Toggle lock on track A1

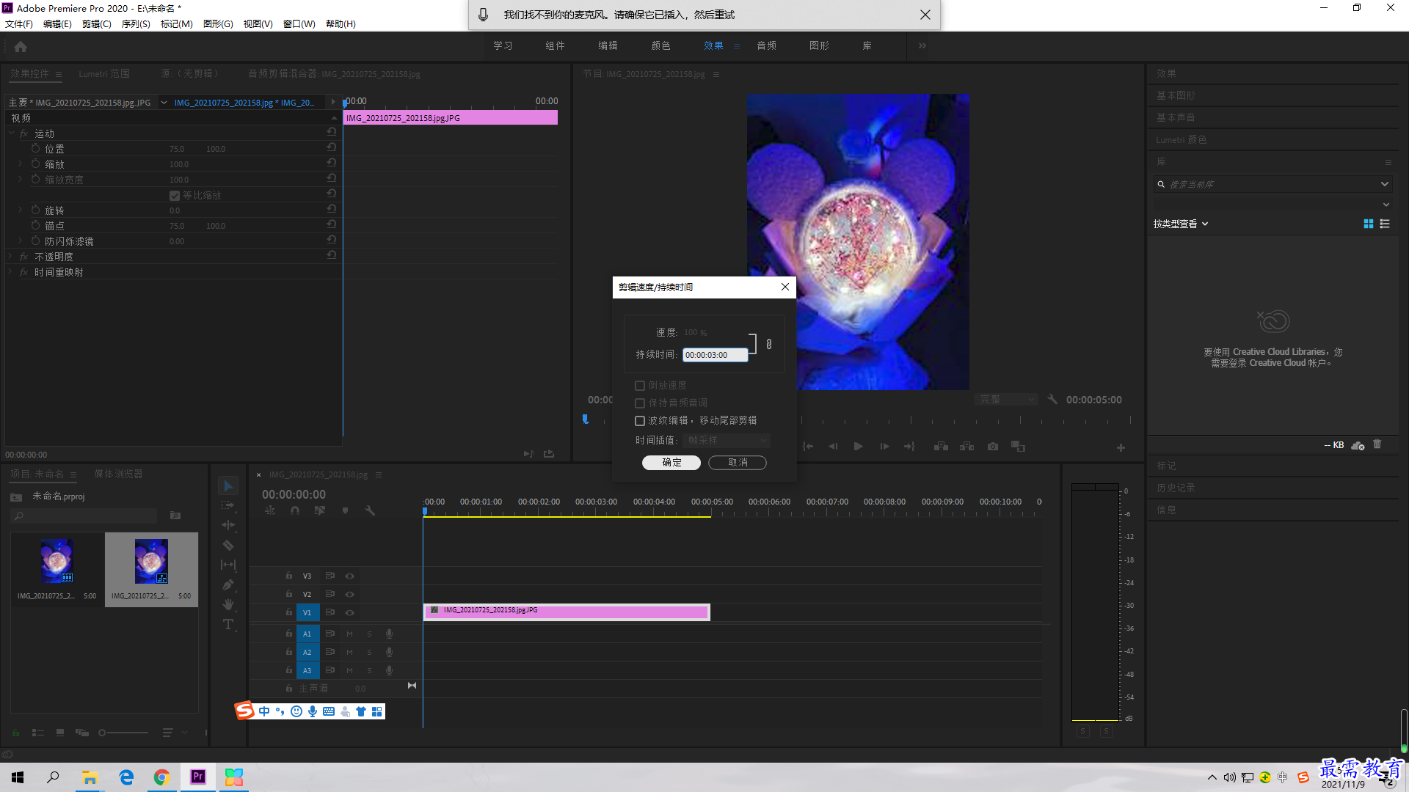click(x=289, y=633)
